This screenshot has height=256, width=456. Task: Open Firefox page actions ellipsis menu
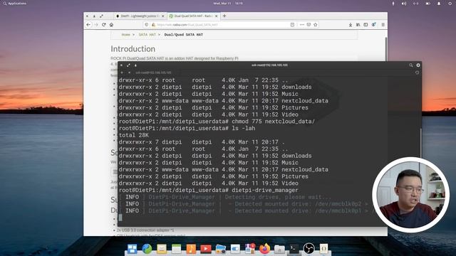tap(302, 25)
